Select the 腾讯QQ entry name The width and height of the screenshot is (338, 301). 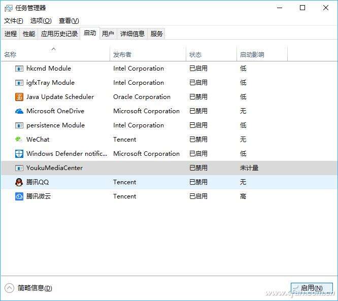pyautogui.click(x=38, y=182)
